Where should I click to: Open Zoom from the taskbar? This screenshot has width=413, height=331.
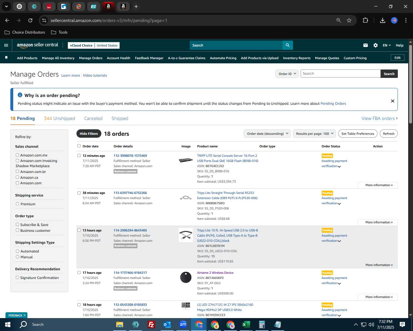(x=183, y=325)
